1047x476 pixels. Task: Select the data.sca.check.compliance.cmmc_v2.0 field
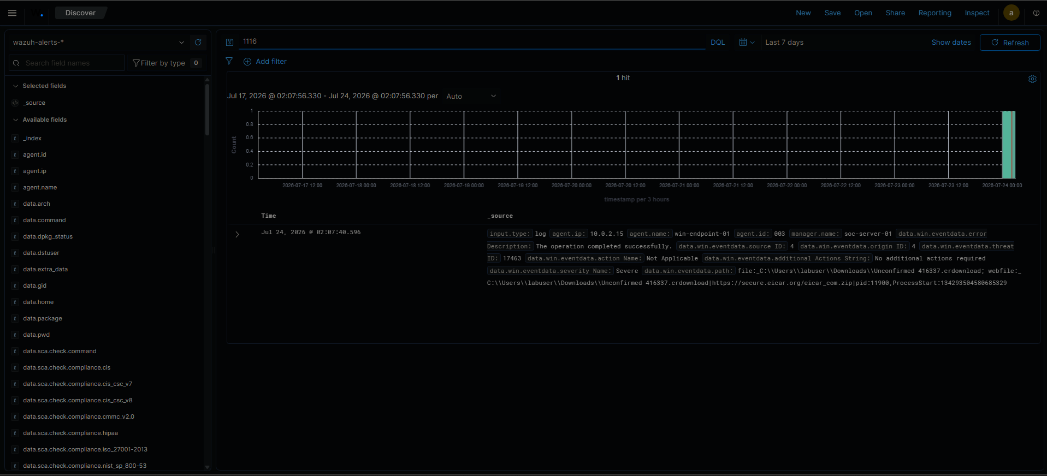coord(79,416)
